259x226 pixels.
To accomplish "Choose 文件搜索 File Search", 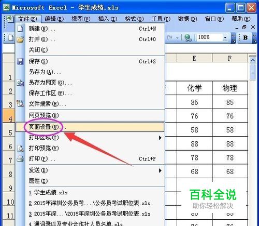I will point(90,104).
